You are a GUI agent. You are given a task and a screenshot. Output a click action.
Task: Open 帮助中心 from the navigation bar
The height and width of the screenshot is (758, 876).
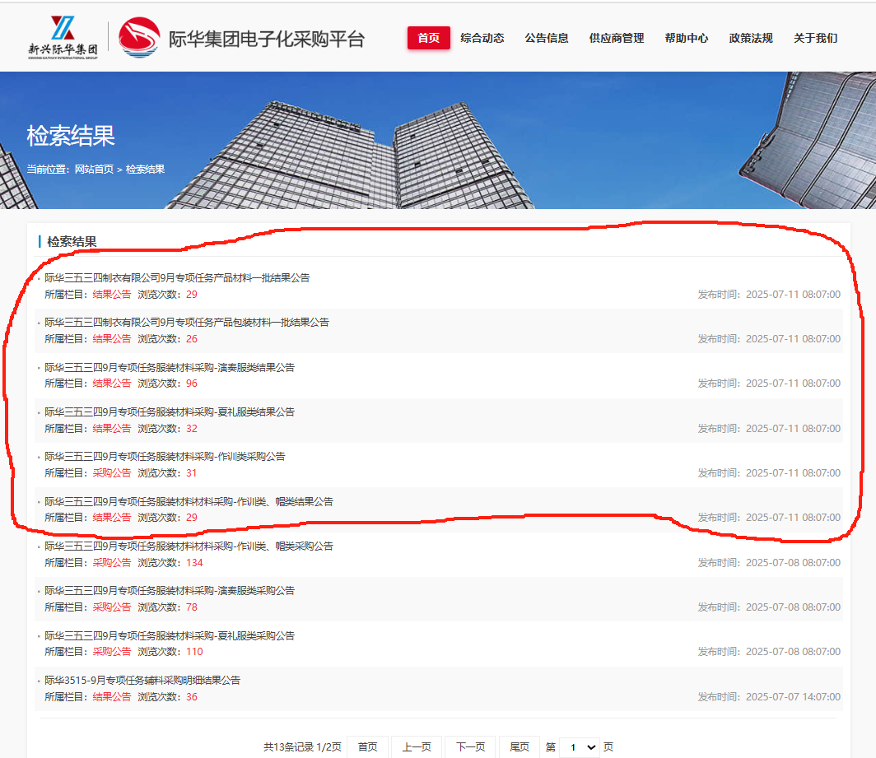[x=686, y=38]
